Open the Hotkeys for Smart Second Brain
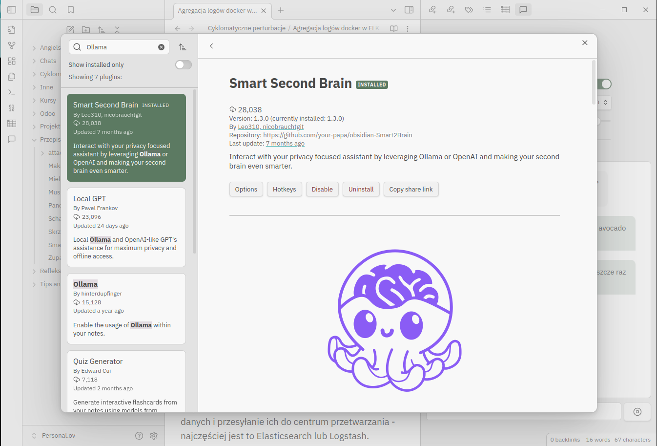The image size is (657, 446). (x=285, y=189)
